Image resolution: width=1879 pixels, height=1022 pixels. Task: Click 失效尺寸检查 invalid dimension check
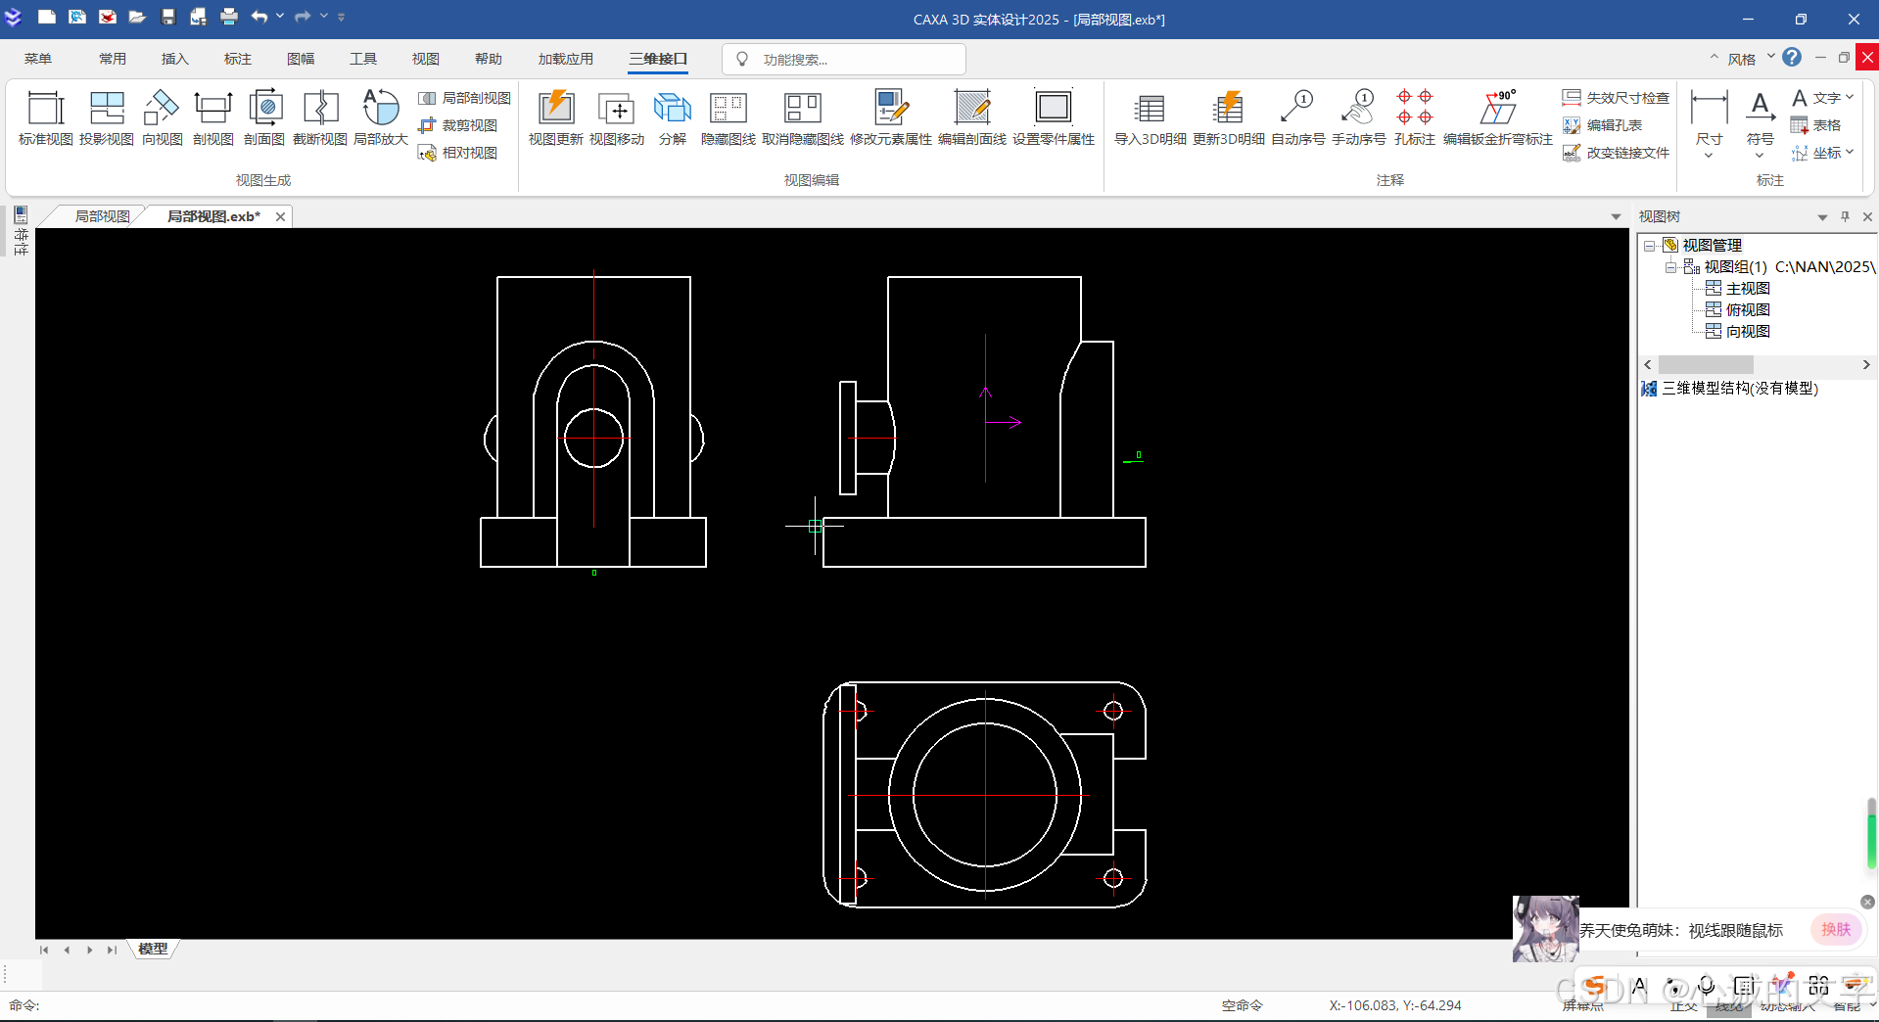[x=1616, y=98]
